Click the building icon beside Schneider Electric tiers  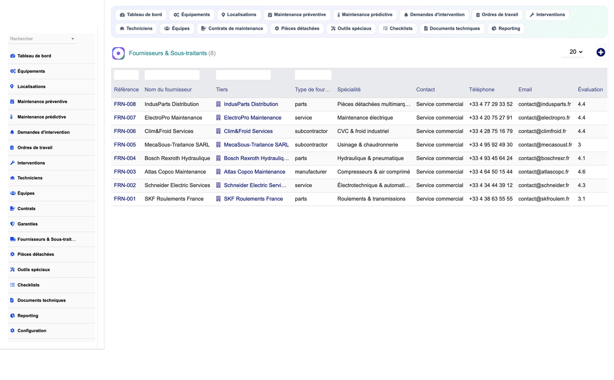218,186
